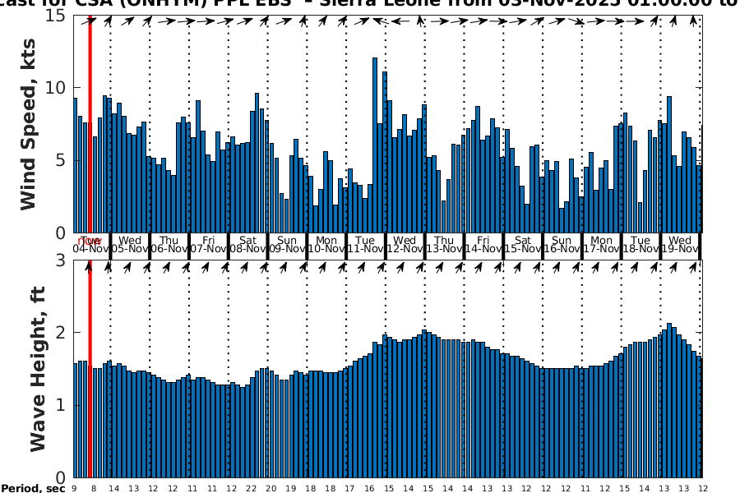The height and width of the screenshot is (493, 740).
Task: Select the Wed 19-Nov date label
Action: tap(680, 245)
